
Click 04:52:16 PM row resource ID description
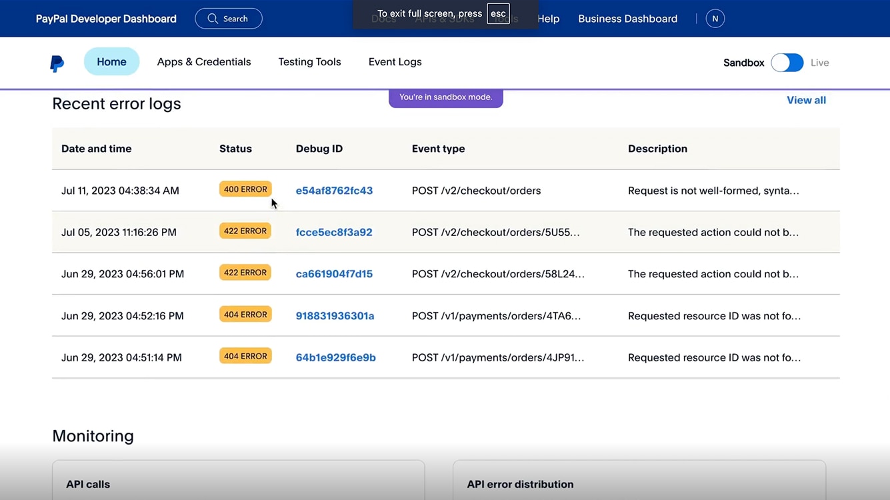[714, 316]
